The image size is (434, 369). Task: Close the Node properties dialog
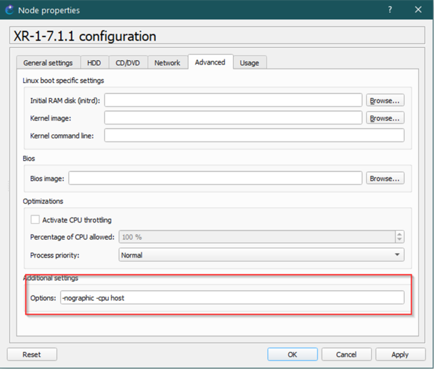point(418,10)
